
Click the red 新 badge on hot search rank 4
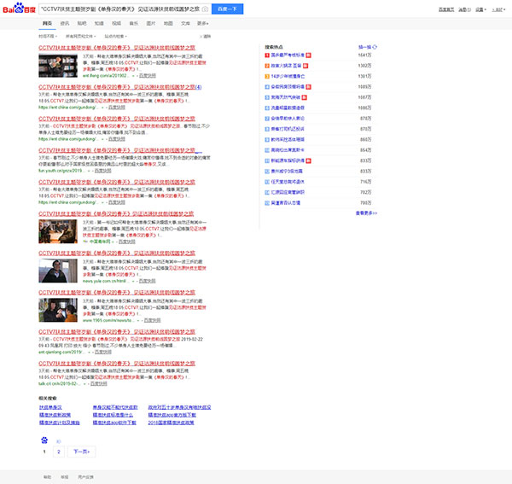pyautogui.click(x=309, y=87)
